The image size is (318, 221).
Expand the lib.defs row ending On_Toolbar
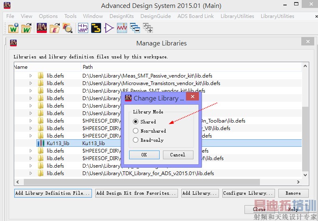pos(31,121)
